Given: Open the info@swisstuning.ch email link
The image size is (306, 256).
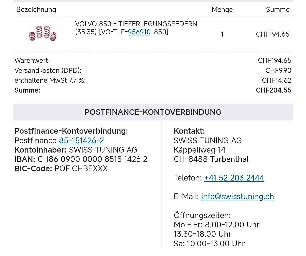Looking at the screenshot, I should (x=237, y=197).
